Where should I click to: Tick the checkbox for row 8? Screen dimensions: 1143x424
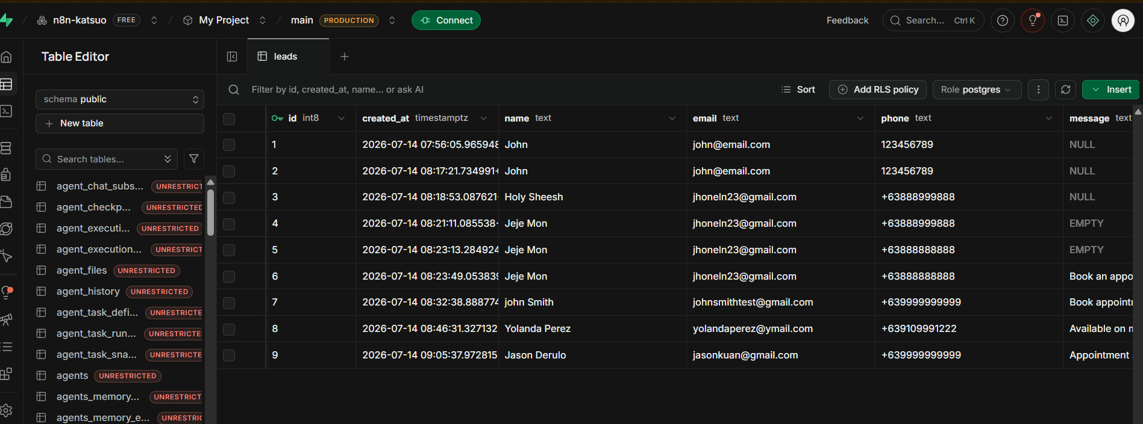[229, 329]
